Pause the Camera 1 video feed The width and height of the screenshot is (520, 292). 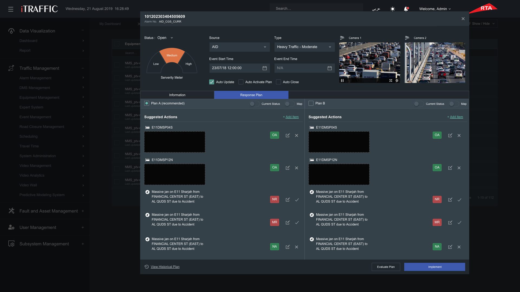click(342, 80)
